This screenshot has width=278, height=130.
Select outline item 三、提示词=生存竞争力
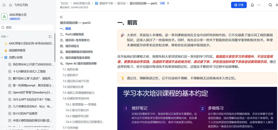(75, 40)
